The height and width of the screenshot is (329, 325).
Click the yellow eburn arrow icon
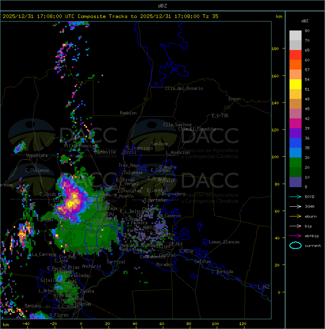tap(295, 216)
